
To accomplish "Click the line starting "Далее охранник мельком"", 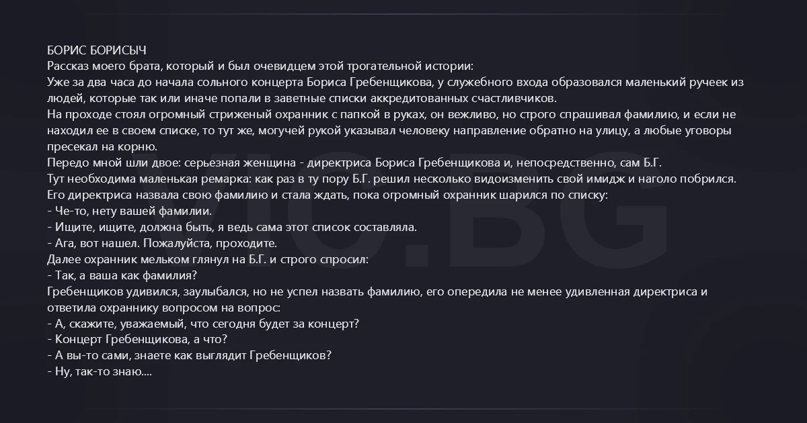I will (x=208, y=260).
